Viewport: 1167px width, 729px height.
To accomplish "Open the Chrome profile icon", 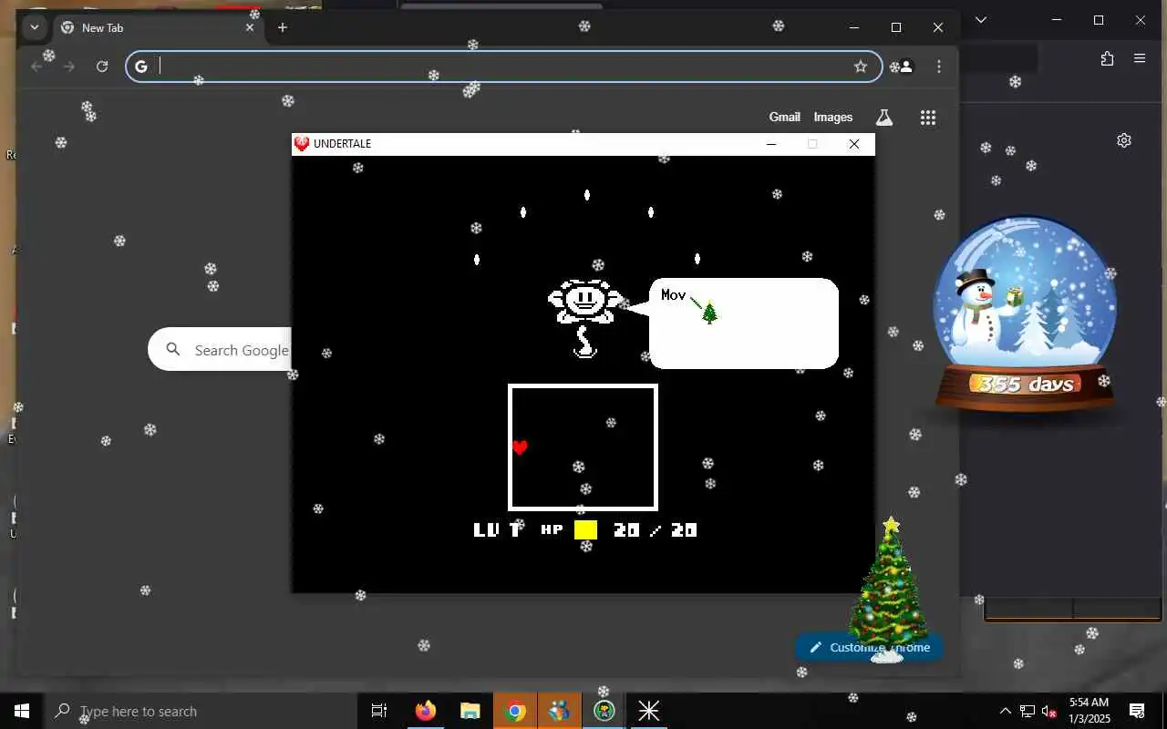I will click(x=905, y=67).
